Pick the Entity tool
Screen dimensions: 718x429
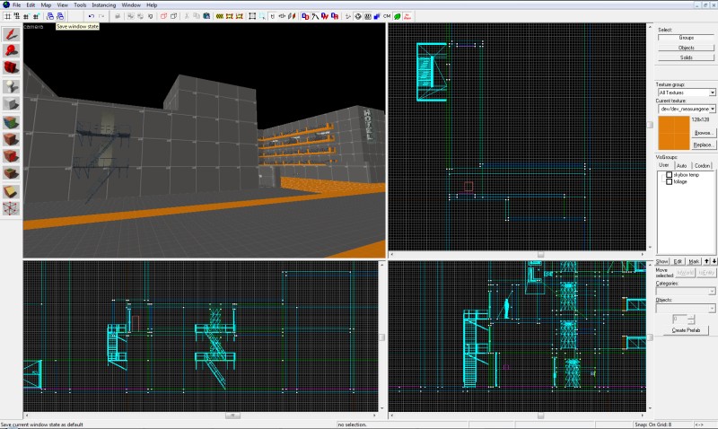click(x=11, y=85)
